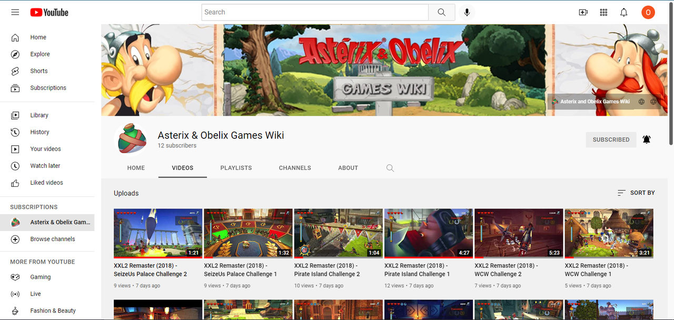The height and width of the screenshot is (320, 674).
Task: Search within the channel magnifier icon
Action: (x=390, y=168)
